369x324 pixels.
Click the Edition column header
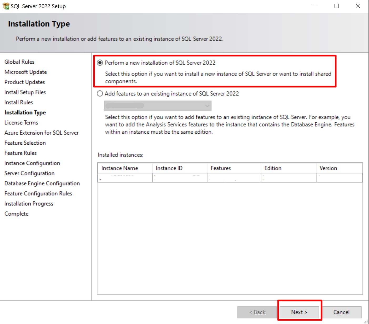[289, 168]
